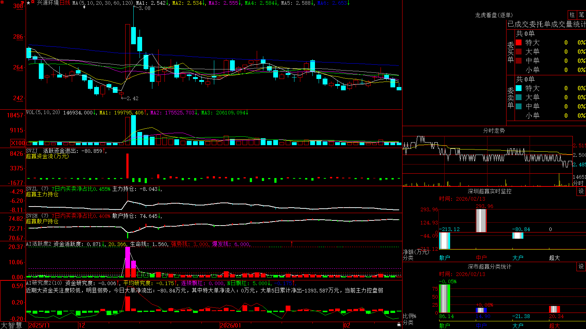
Task: Click the 分时走势 panel title
Action: click(494, 131)
